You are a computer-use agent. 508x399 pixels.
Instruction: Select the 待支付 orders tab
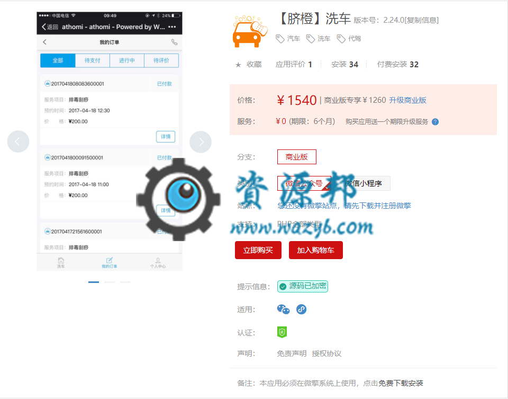tap(92, 60)
